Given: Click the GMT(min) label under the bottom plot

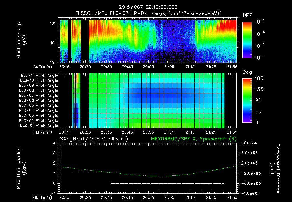Looking at the screenshot, I should click(x=43, y=197).
